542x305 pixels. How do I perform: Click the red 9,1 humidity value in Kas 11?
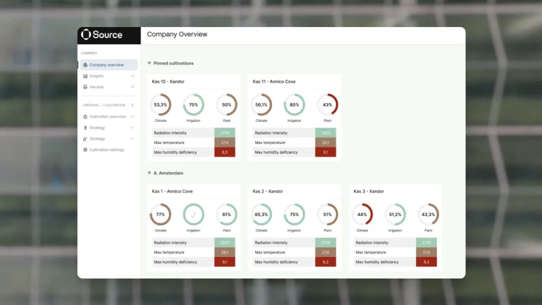(x=326, y=152)
